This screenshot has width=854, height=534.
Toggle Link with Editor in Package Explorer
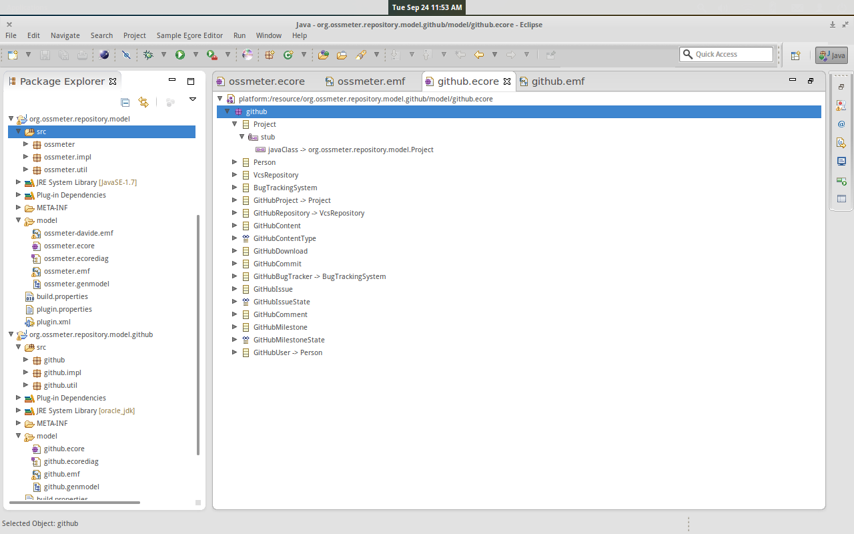[143, 102]
